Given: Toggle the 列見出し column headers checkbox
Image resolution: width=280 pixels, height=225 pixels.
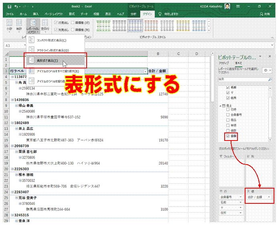Looking at the screenshot, I should [x=56, y=30].
